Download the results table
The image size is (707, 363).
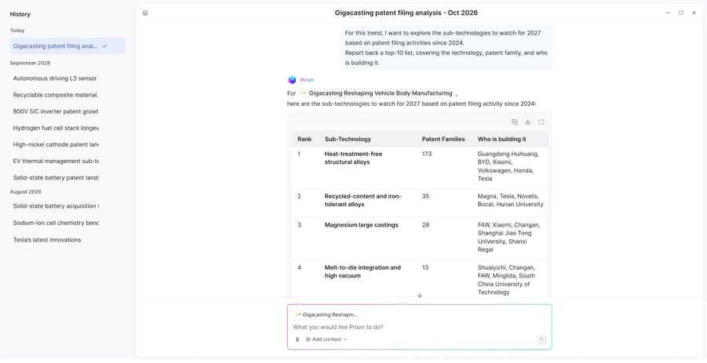527,122
